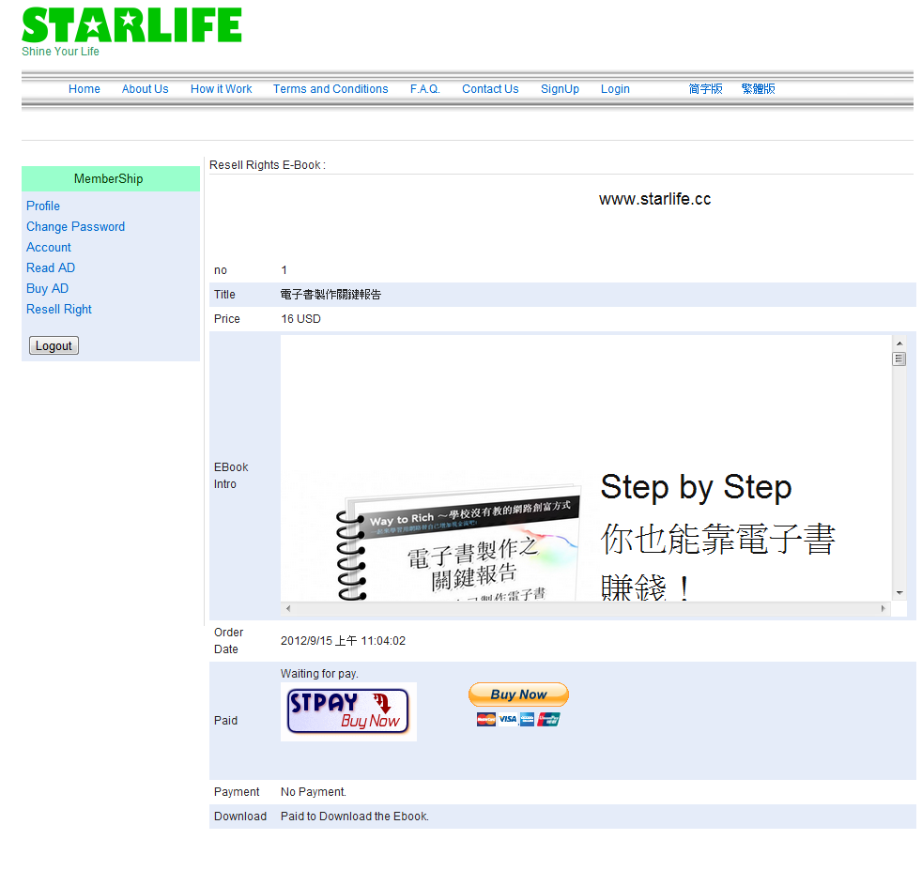This screenshot has width=922, height=870.
Task: Click the Step by Step heading
Action: [x=696, y=487]
